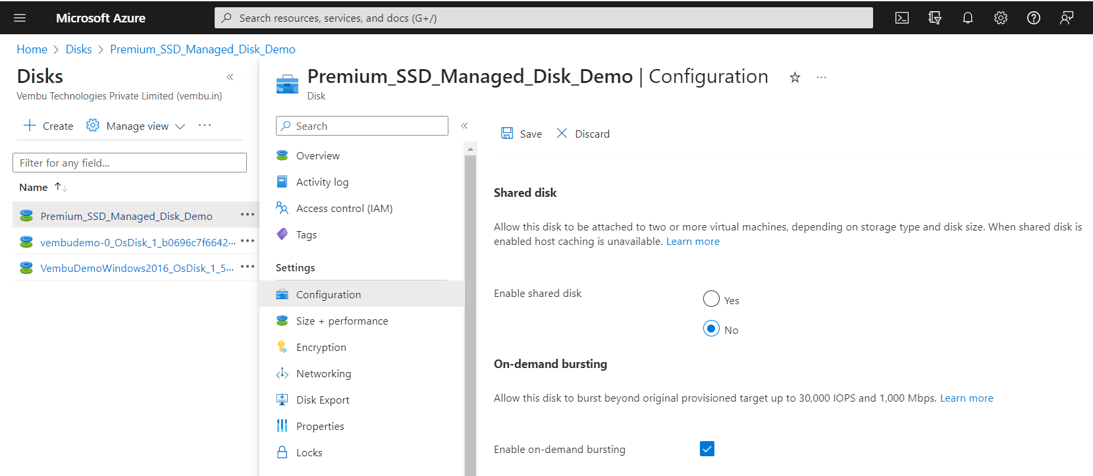Open the Manage view dropdown
1093x476 pixels.
tap(136, 126)
